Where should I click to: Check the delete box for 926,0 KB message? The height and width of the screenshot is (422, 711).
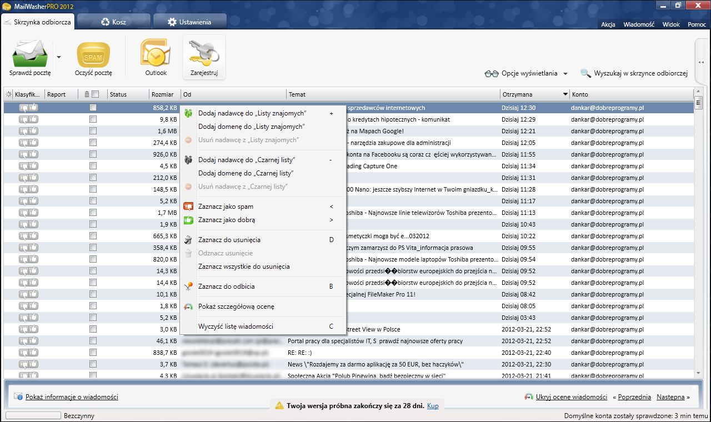point(93,154)
